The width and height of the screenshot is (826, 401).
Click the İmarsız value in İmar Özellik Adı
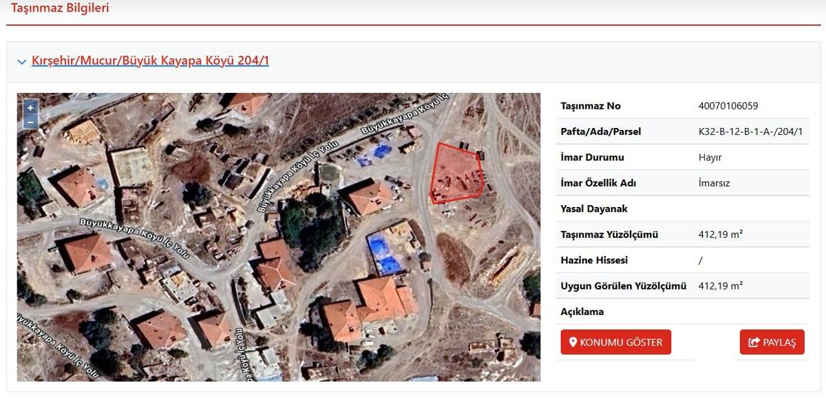pyautogui.click(x=714, y=183)
